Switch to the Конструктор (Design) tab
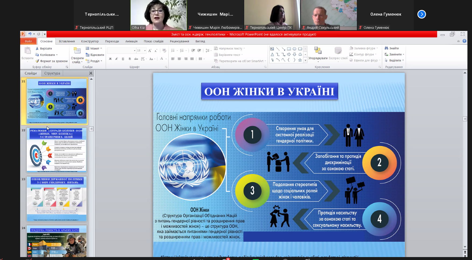 90,41
